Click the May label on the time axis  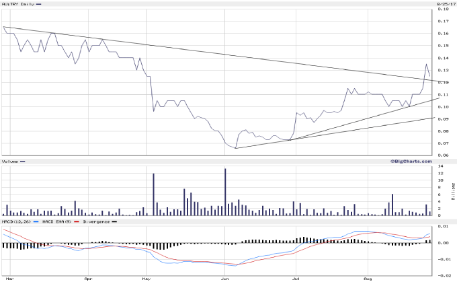(x=147, y=277)
